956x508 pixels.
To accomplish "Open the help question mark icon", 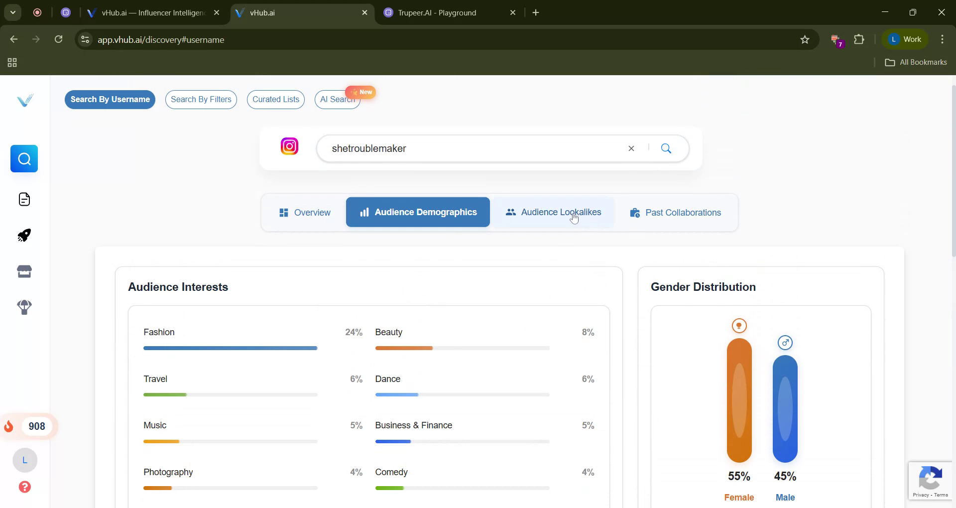I will [24, 487].
